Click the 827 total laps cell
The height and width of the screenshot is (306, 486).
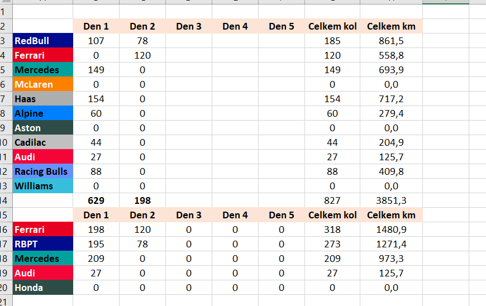(332, 200)
